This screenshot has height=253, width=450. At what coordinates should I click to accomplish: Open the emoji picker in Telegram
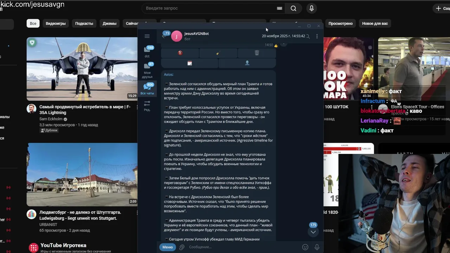point(305,247)
